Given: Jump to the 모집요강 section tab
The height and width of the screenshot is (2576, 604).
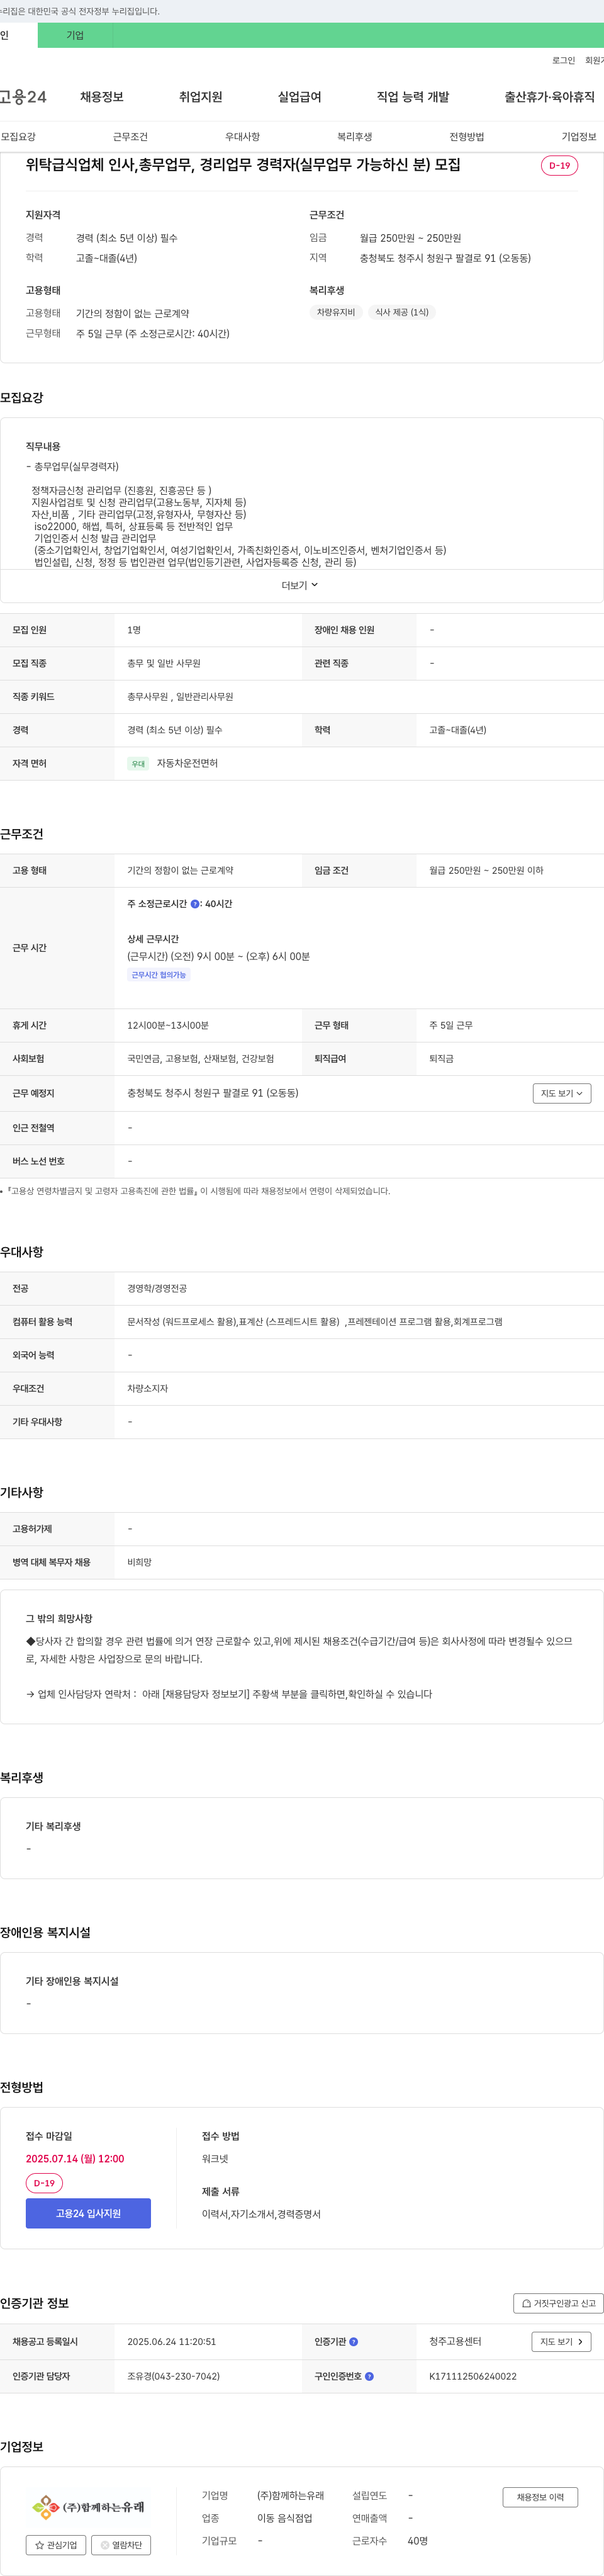Looking at the screenshot, I should pos(18,137).
